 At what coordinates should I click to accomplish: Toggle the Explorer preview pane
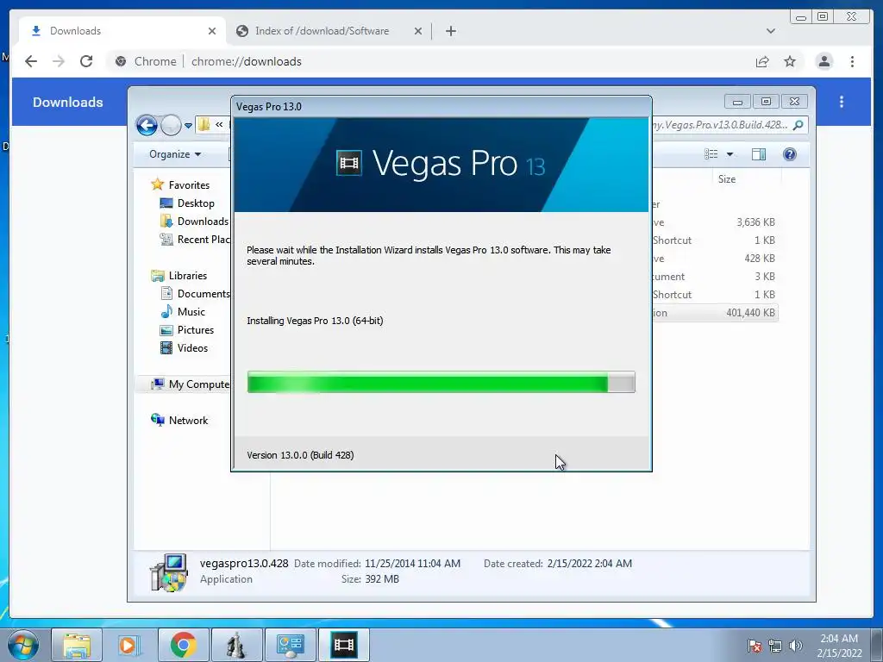[x=759, y=154]
